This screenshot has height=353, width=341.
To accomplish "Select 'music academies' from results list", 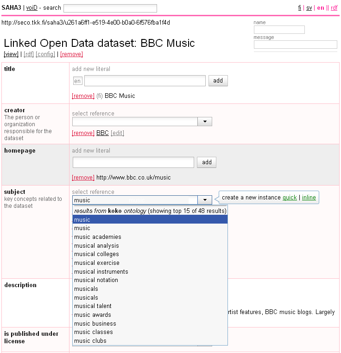I will (x=98, y=237).
